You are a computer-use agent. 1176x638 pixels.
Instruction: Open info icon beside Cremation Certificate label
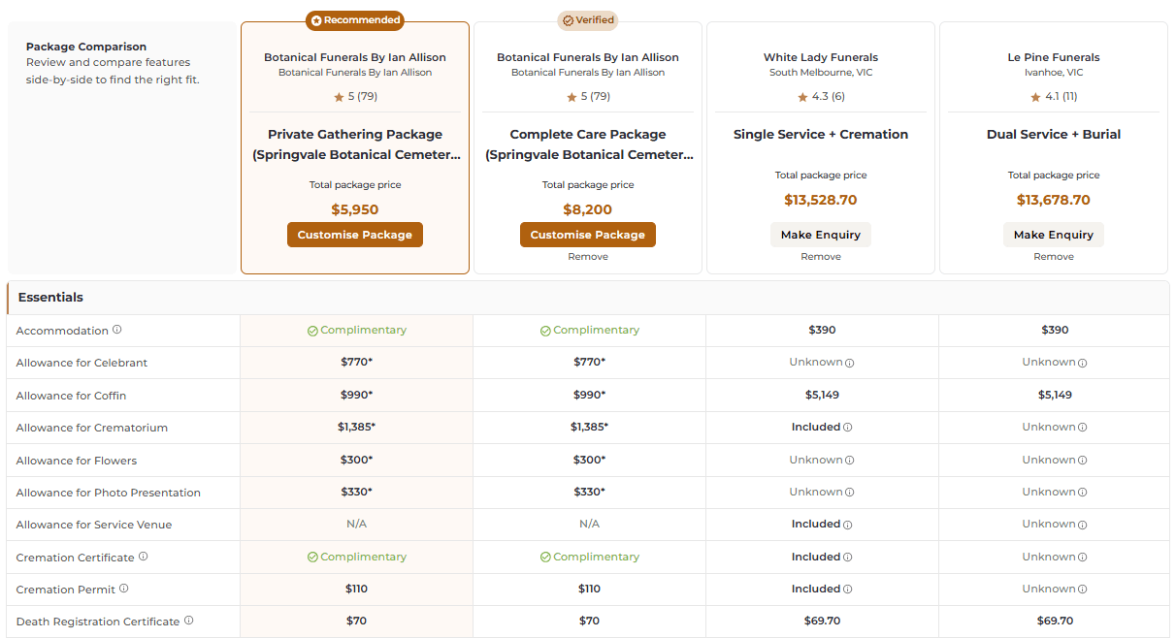[x=144, y=557]
